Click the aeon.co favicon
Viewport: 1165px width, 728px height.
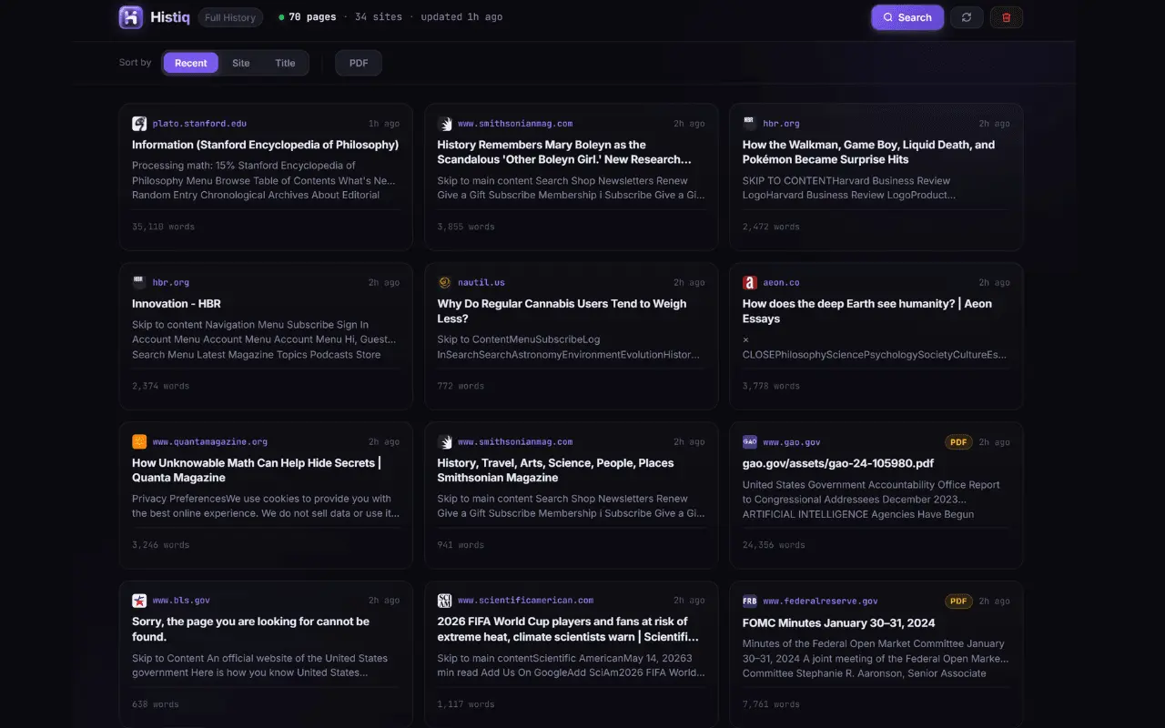click(x=750, y=283)
